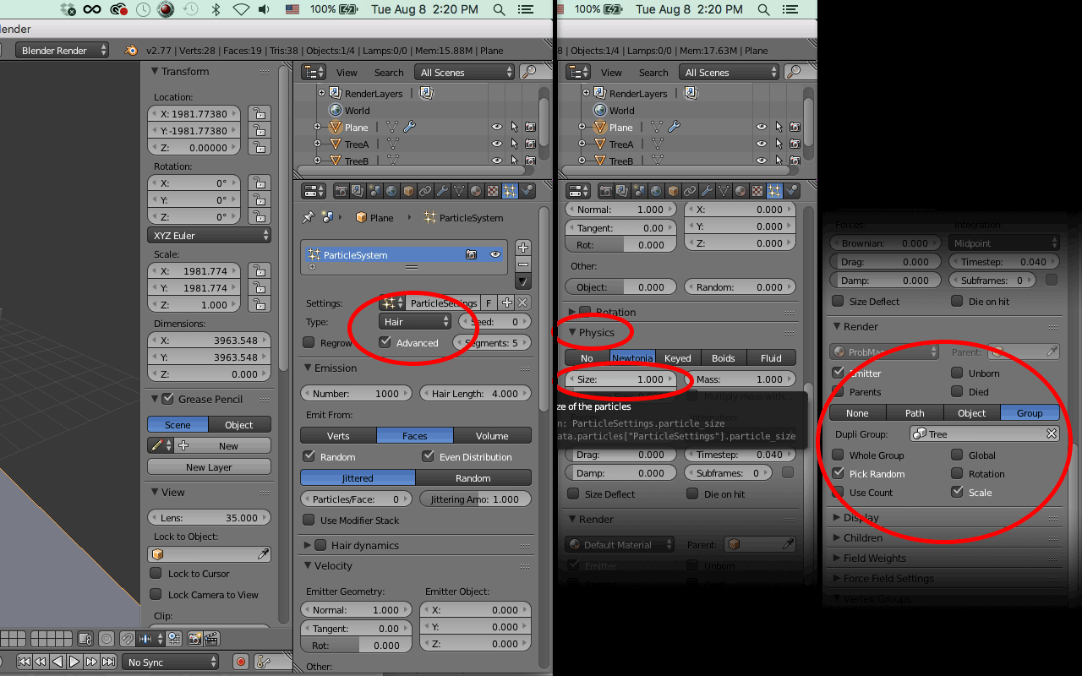Open the particle Type Hair dropdown

click(415, 322)
